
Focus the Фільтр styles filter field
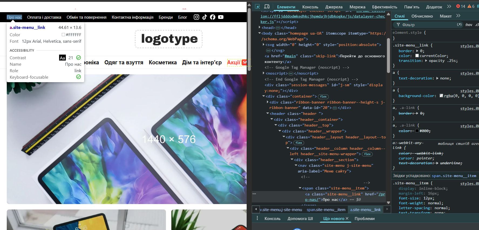pos(428,25)
